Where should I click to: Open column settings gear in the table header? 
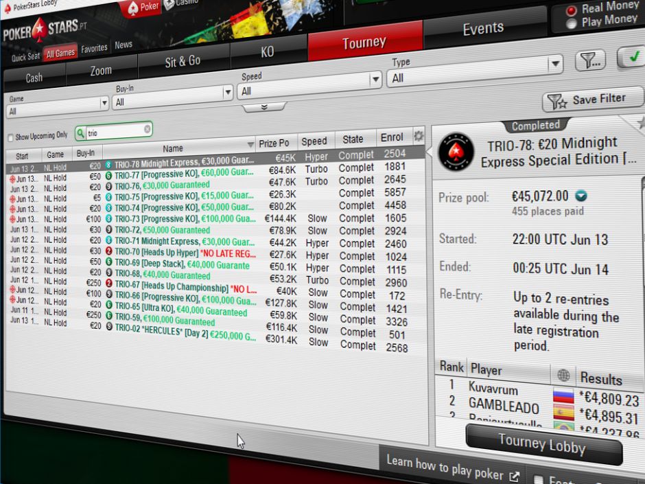pos(419,136)
